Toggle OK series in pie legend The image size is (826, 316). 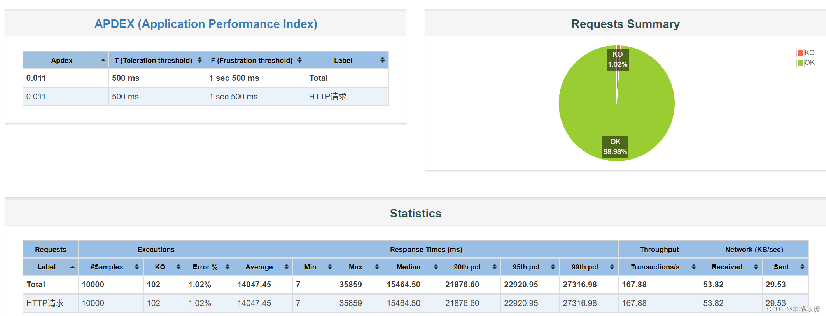[x=805, y=63]
